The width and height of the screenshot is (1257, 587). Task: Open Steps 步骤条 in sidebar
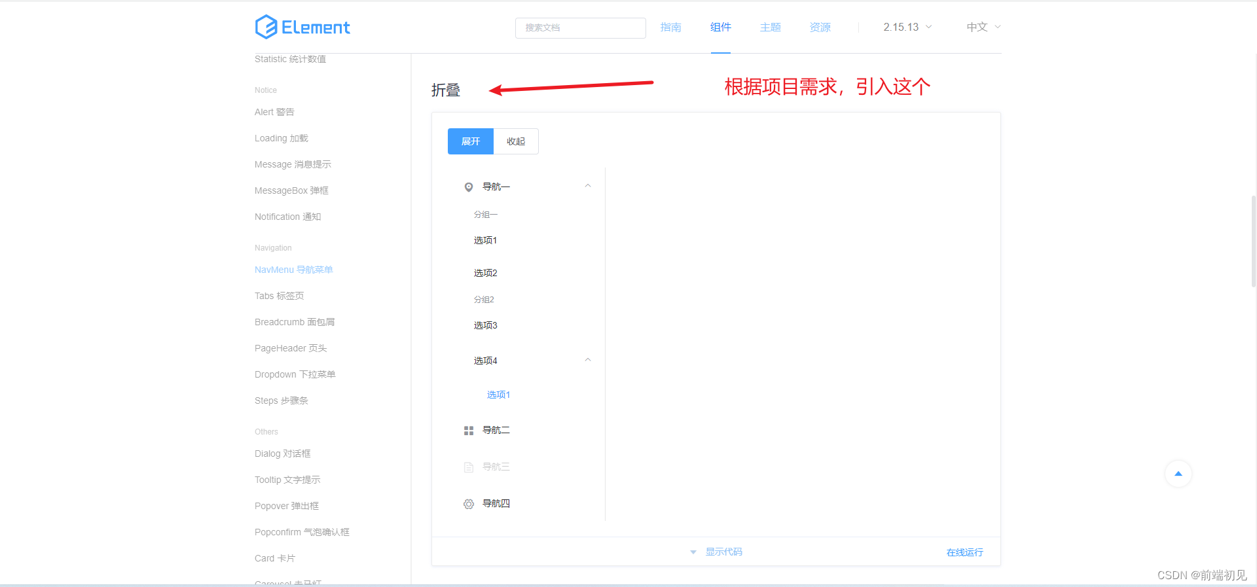click(282, 400)
